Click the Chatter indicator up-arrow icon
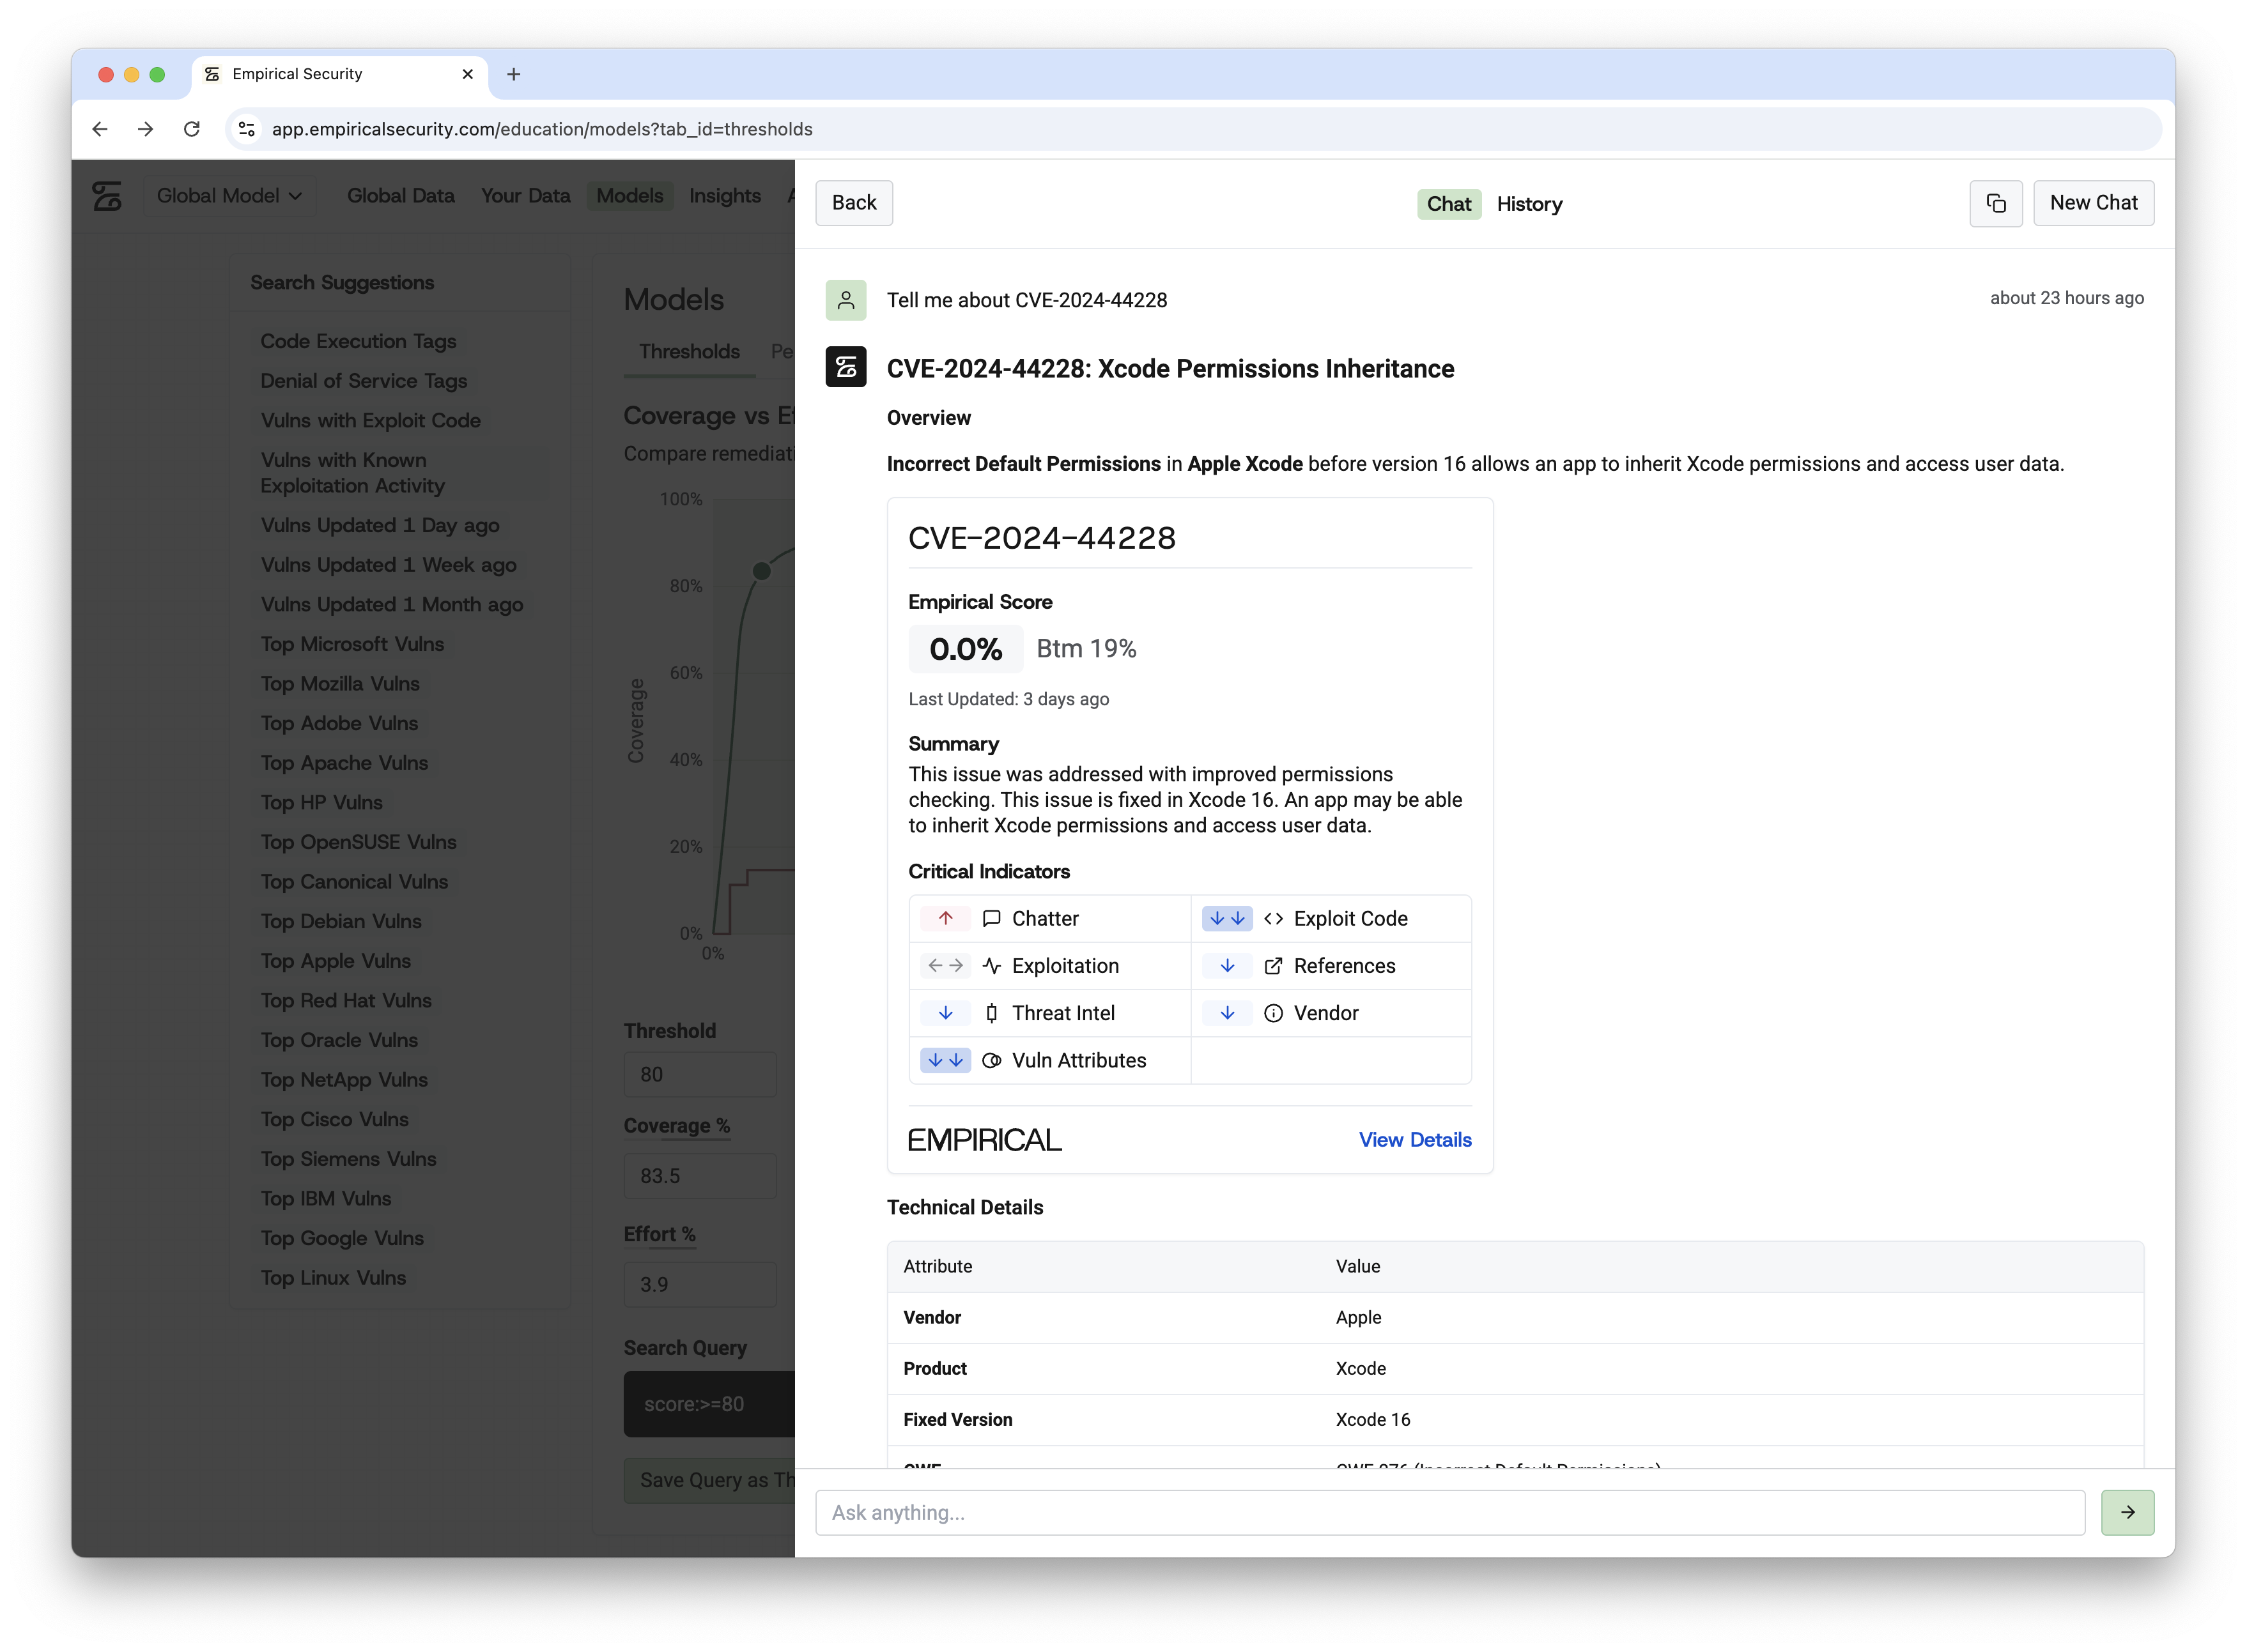 click(x=945, y=918)
